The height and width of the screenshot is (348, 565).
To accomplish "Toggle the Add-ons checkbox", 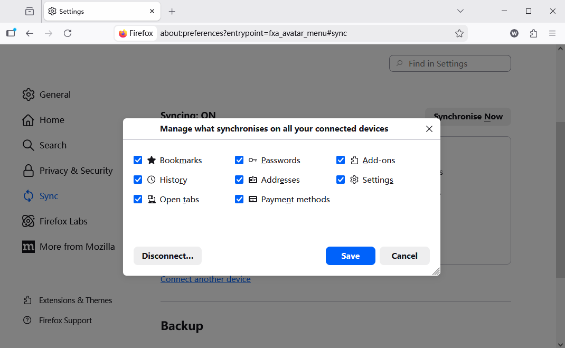I will coord(341,160).
